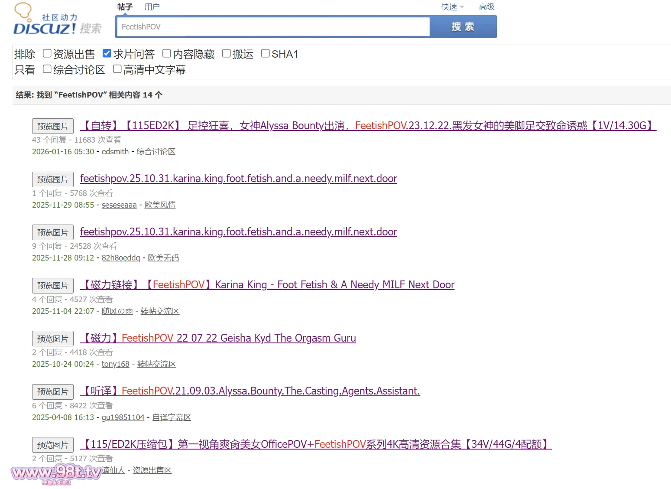Click the FeetishPOV search input field
Image resolution: width=671 pixels, height=489 pixels.
(273, 27)
